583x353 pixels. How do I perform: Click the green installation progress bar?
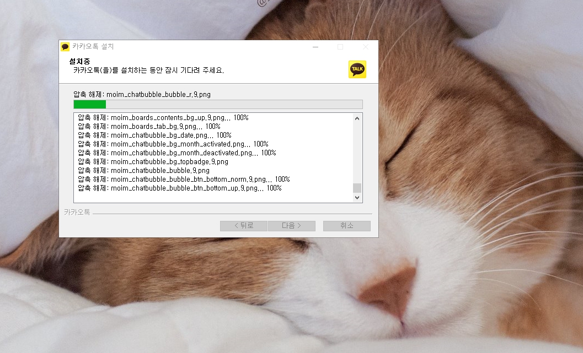pos(218,104)
